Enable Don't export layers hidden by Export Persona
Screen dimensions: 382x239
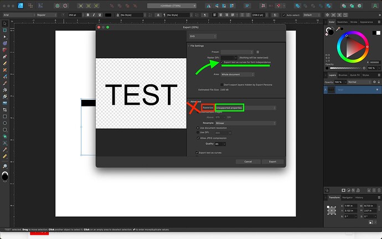click(x=222, y=85)
